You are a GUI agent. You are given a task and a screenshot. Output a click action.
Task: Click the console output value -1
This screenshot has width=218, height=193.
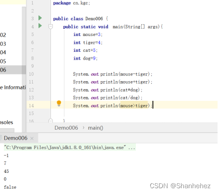coord(6,156)
